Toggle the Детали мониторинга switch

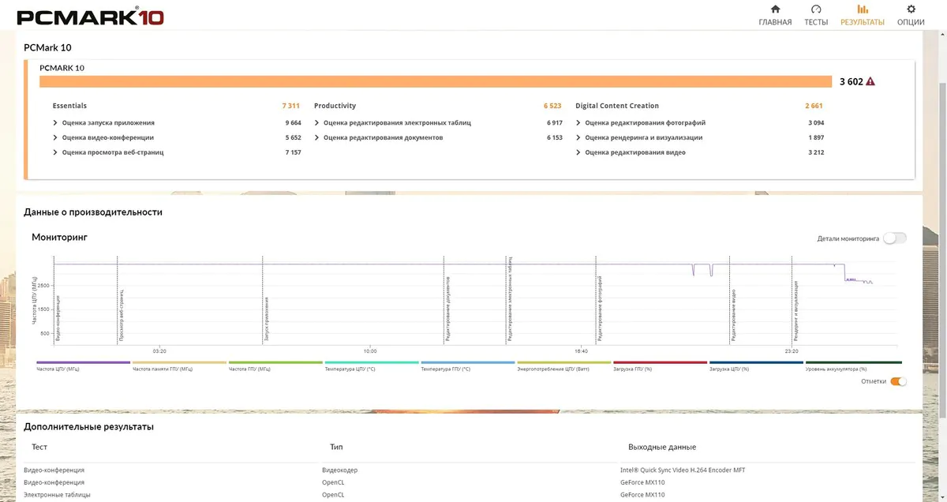[895, 238]
